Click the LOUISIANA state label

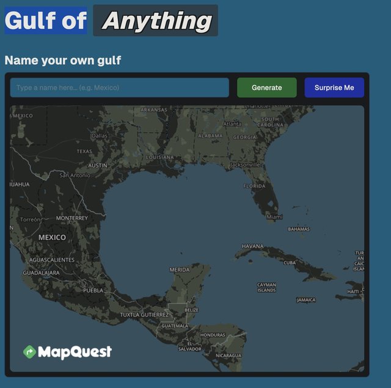click(160, 157)
